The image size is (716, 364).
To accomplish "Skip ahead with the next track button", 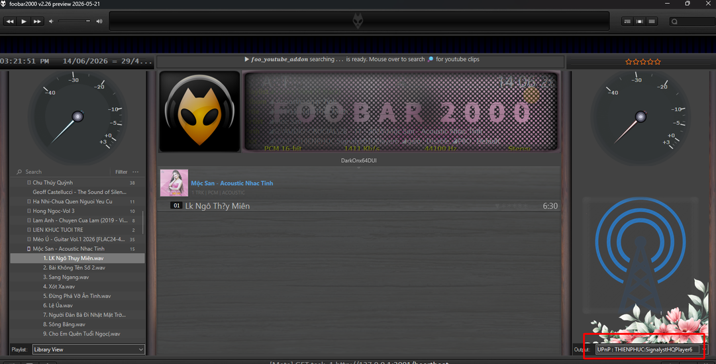I will (x=37, y=21).
